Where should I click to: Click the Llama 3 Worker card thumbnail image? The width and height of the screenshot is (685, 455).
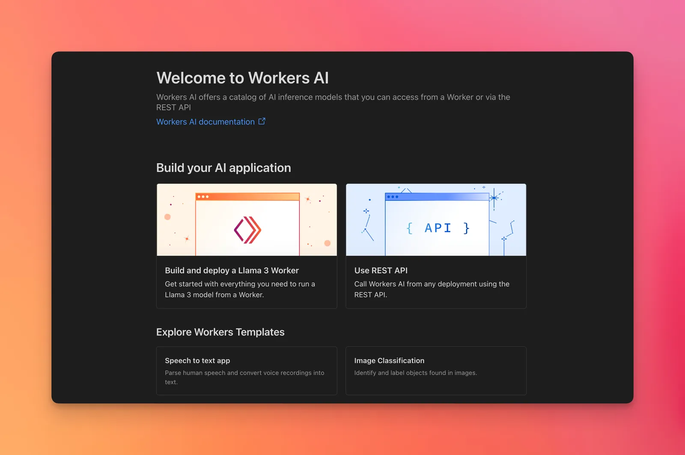point(247,220)
